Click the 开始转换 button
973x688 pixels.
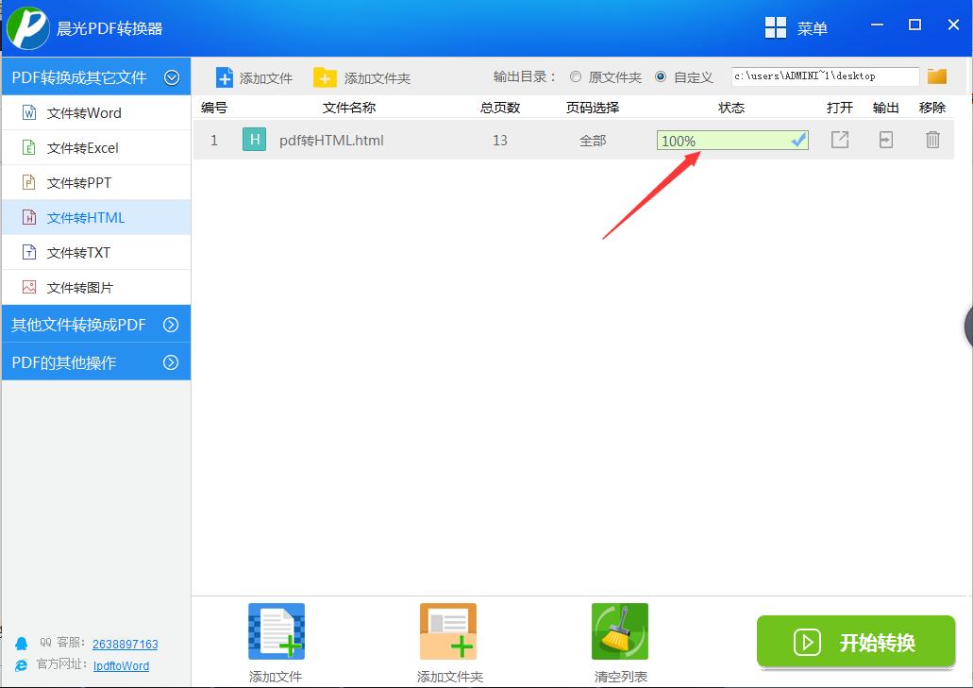point(855,643)
